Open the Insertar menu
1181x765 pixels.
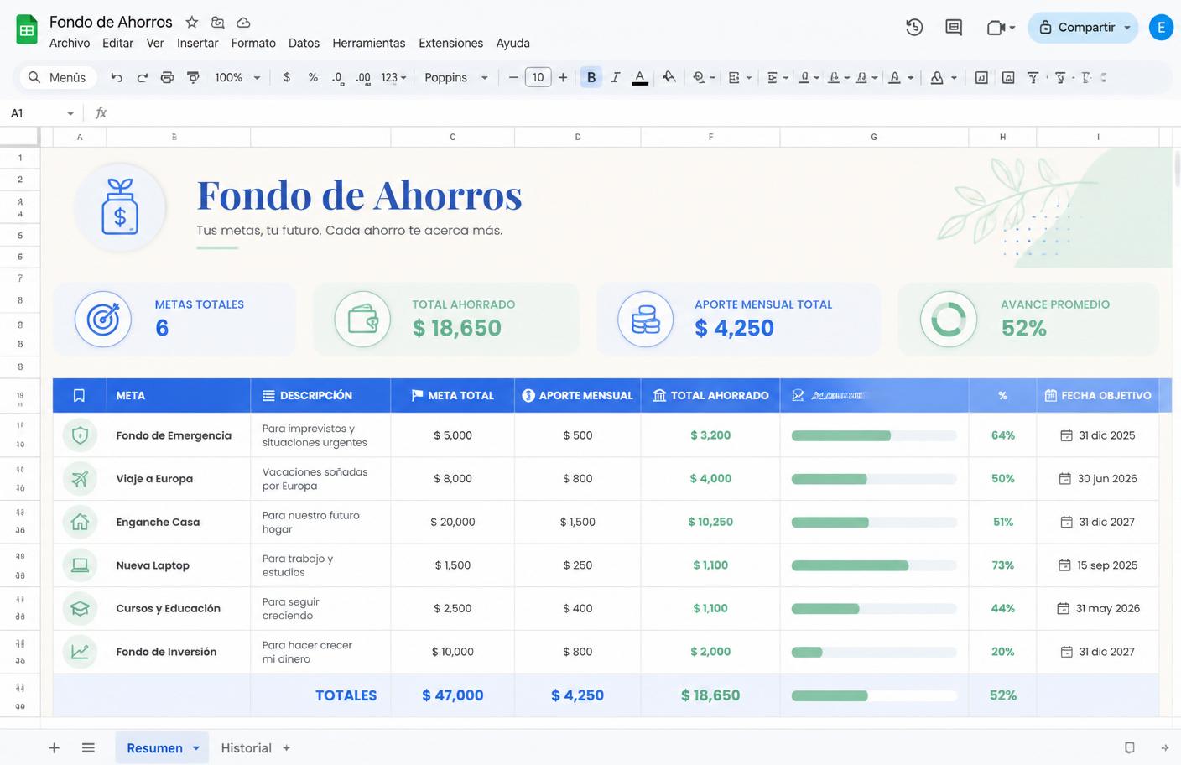(197, 43)
